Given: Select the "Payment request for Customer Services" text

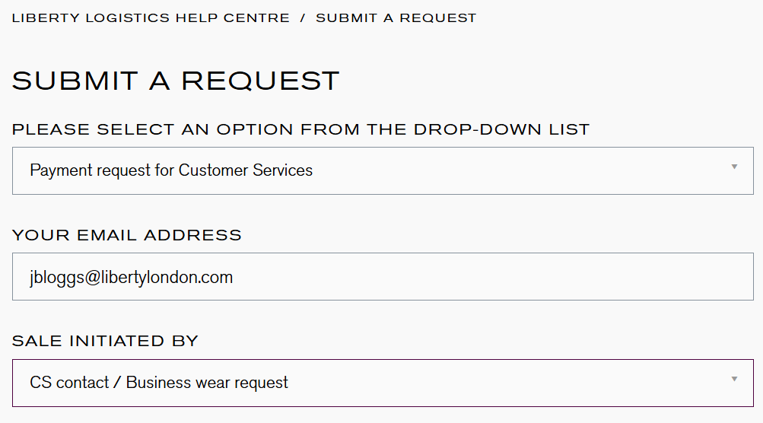Looking at the screenshot, I should pos(171,170).
